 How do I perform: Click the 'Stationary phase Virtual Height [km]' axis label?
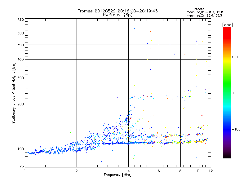[x=14, y=93]
